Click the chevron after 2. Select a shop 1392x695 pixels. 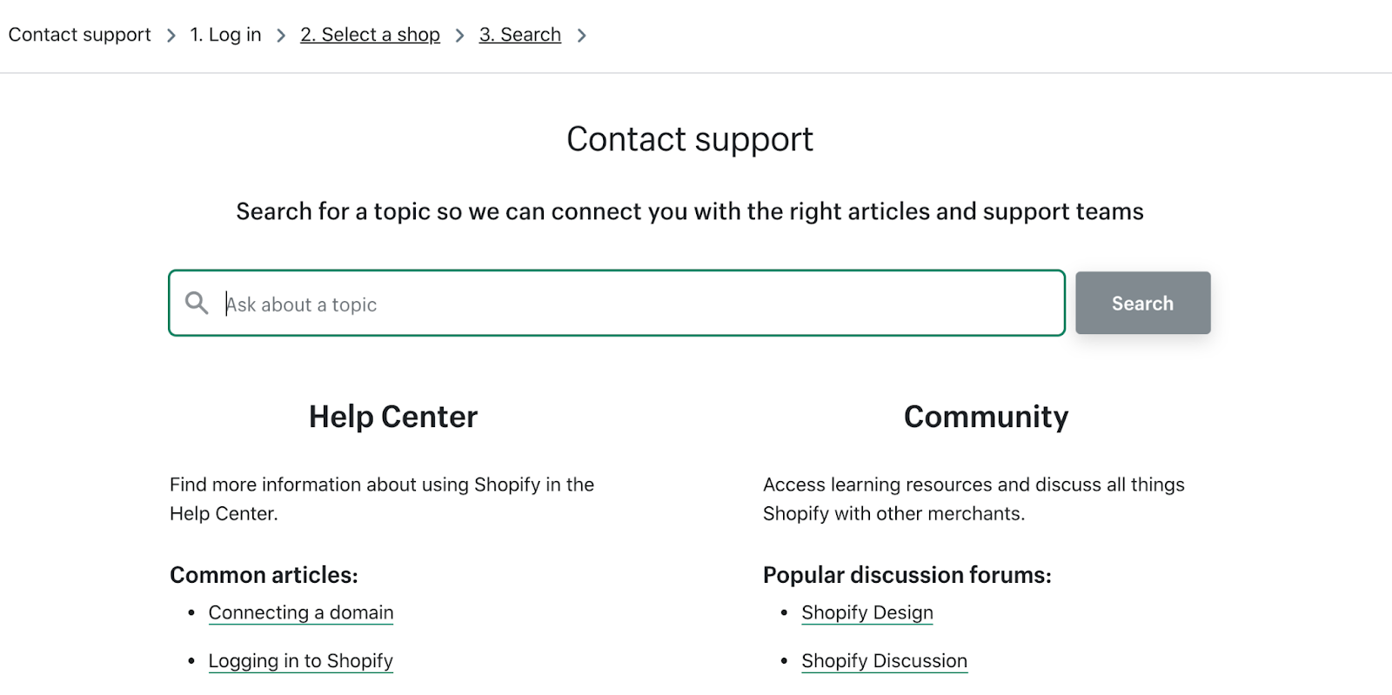460,36
